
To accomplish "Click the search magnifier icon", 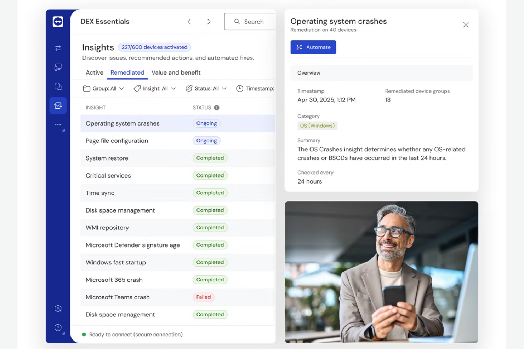I will tap(237, 22).
